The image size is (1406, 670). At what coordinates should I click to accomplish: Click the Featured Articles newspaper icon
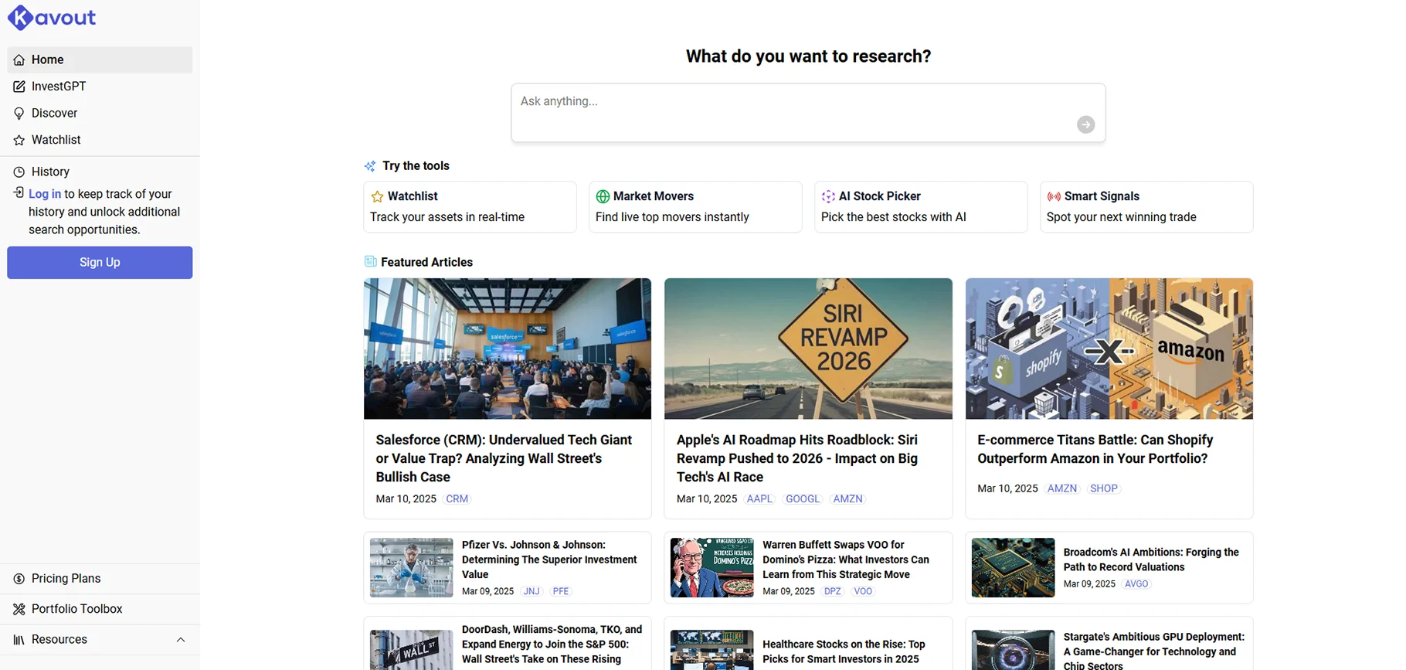(x=370, y=262)
